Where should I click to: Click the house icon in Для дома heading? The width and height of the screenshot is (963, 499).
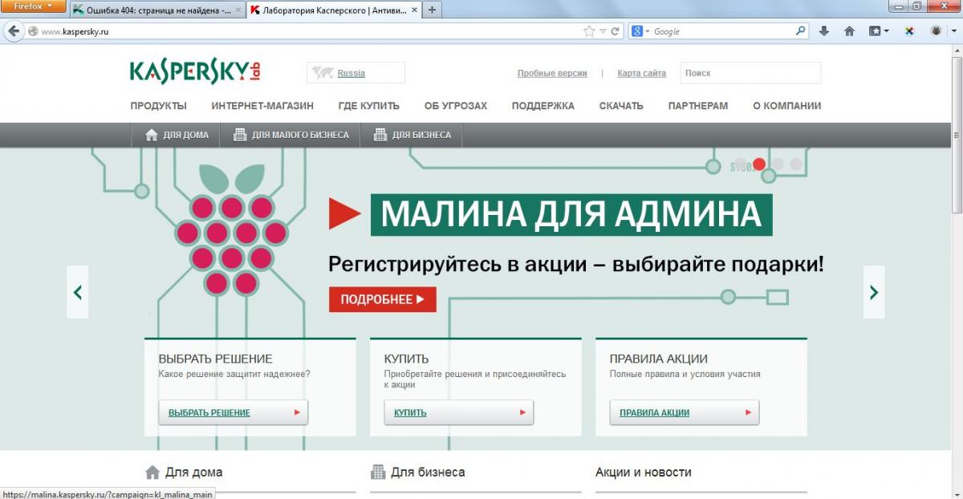(x=152, y=472)
